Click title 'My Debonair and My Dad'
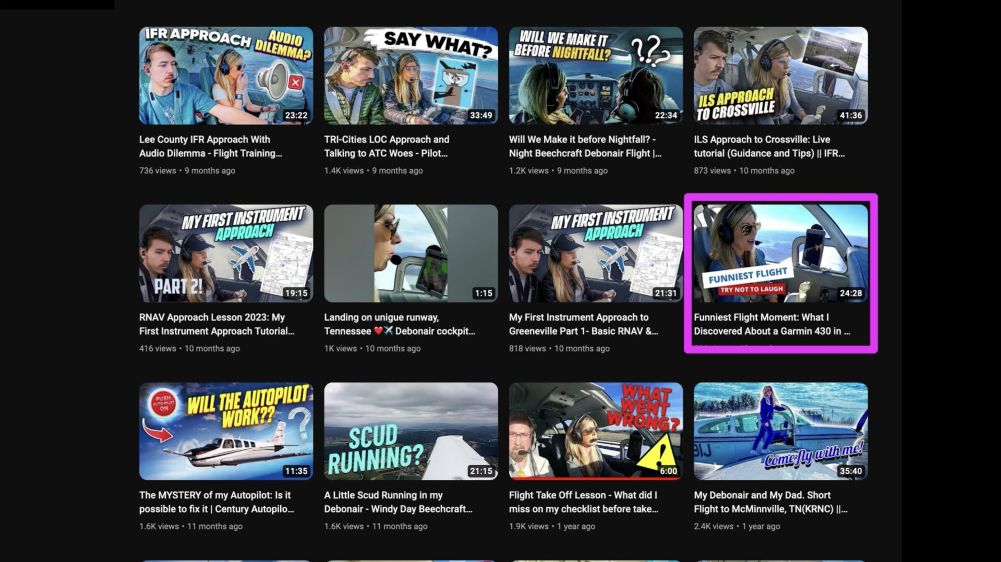The width and height of the screenshot is (1001, 562). tap(771, 502)
